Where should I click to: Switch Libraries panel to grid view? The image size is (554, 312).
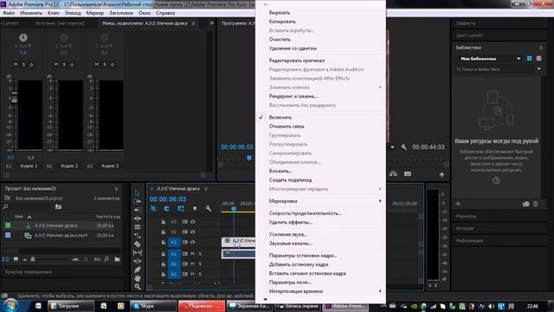point(529,58)
